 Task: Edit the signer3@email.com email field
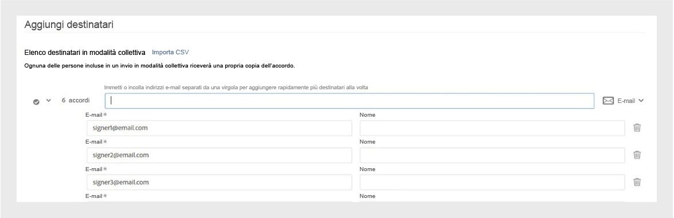click(x=219, y=182)
